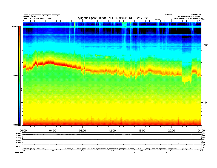Click the '100' frequency axis label

point(206,45)
